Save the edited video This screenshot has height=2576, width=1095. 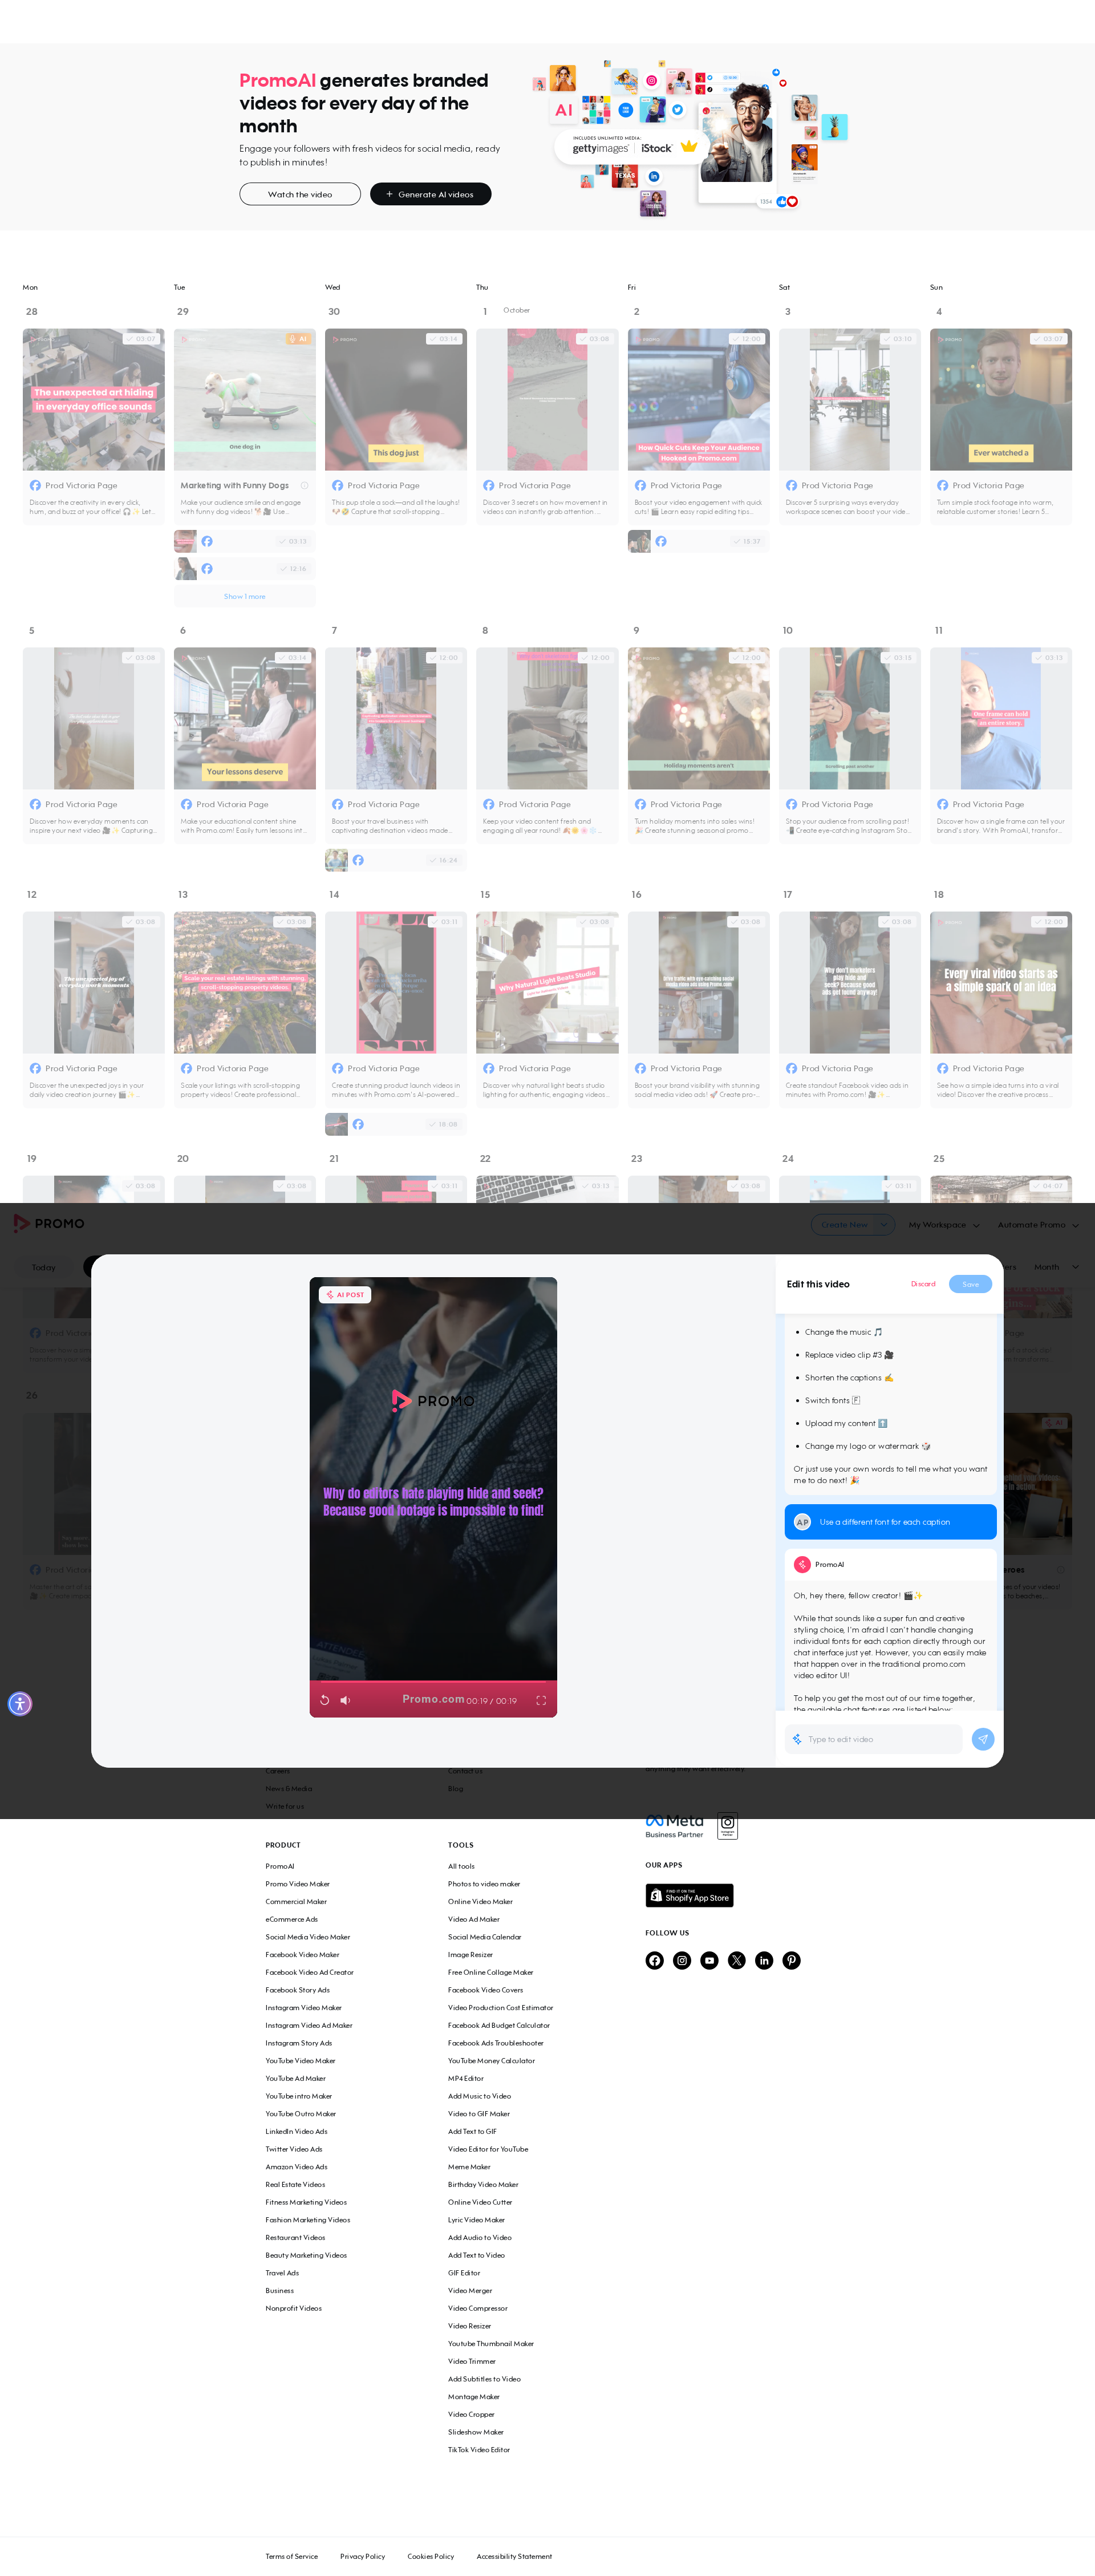(x=970, y=1284)
